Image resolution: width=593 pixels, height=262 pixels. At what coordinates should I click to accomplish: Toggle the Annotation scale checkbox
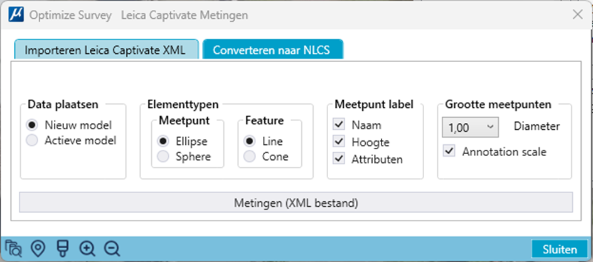[x=449, y=152]
